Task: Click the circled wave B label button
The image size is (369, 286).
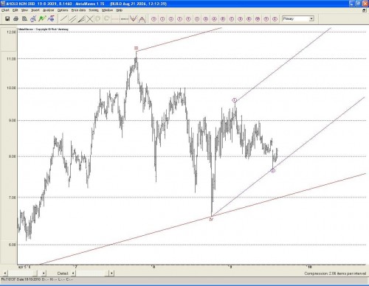Action: [223, 19]
